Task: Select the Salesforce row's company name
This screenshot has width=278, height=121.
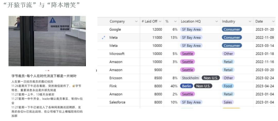Action: (117, 102)
